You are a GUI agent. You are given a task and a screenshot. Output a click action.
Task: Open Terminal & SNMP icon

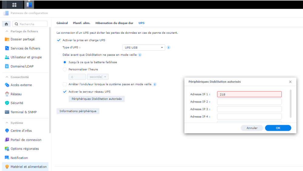7,112
